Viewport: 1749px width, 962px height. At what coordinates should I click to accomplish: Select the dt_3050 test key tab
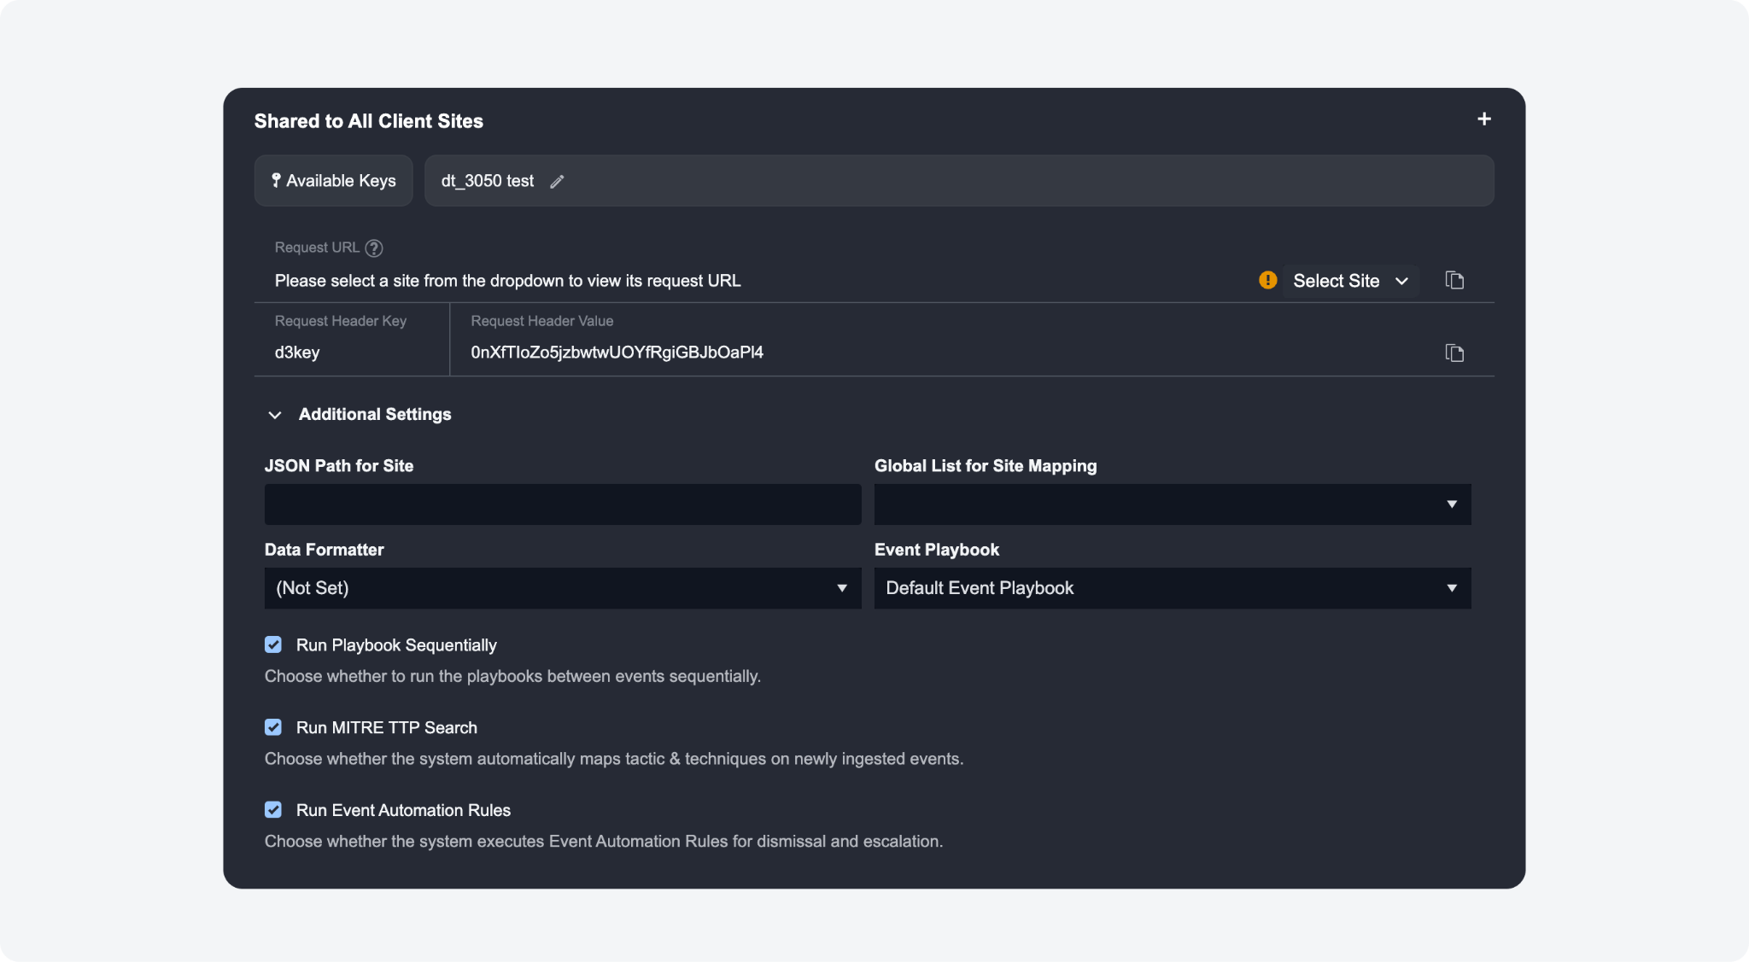[x=488, y=181]
